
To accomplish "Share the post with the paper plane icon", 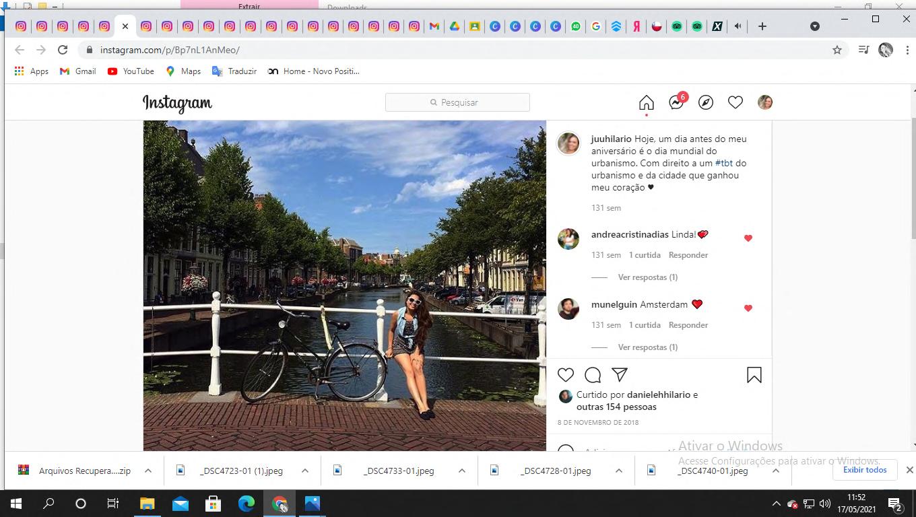I will coord(620,375).
